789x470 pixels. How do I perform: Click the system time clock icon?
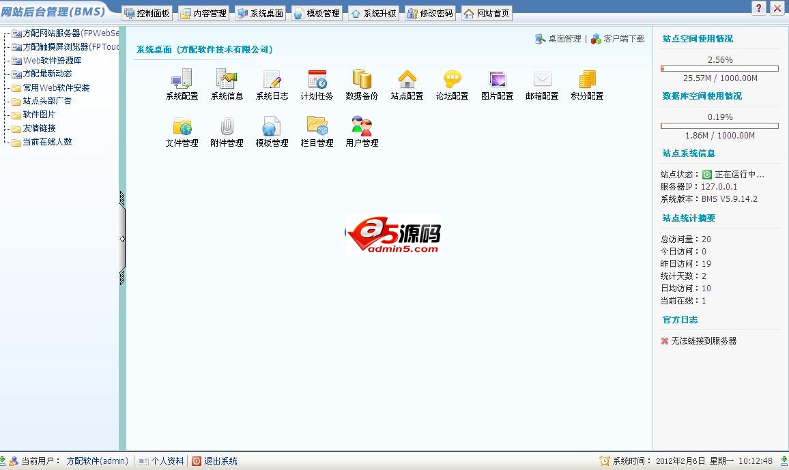point(604,460)
